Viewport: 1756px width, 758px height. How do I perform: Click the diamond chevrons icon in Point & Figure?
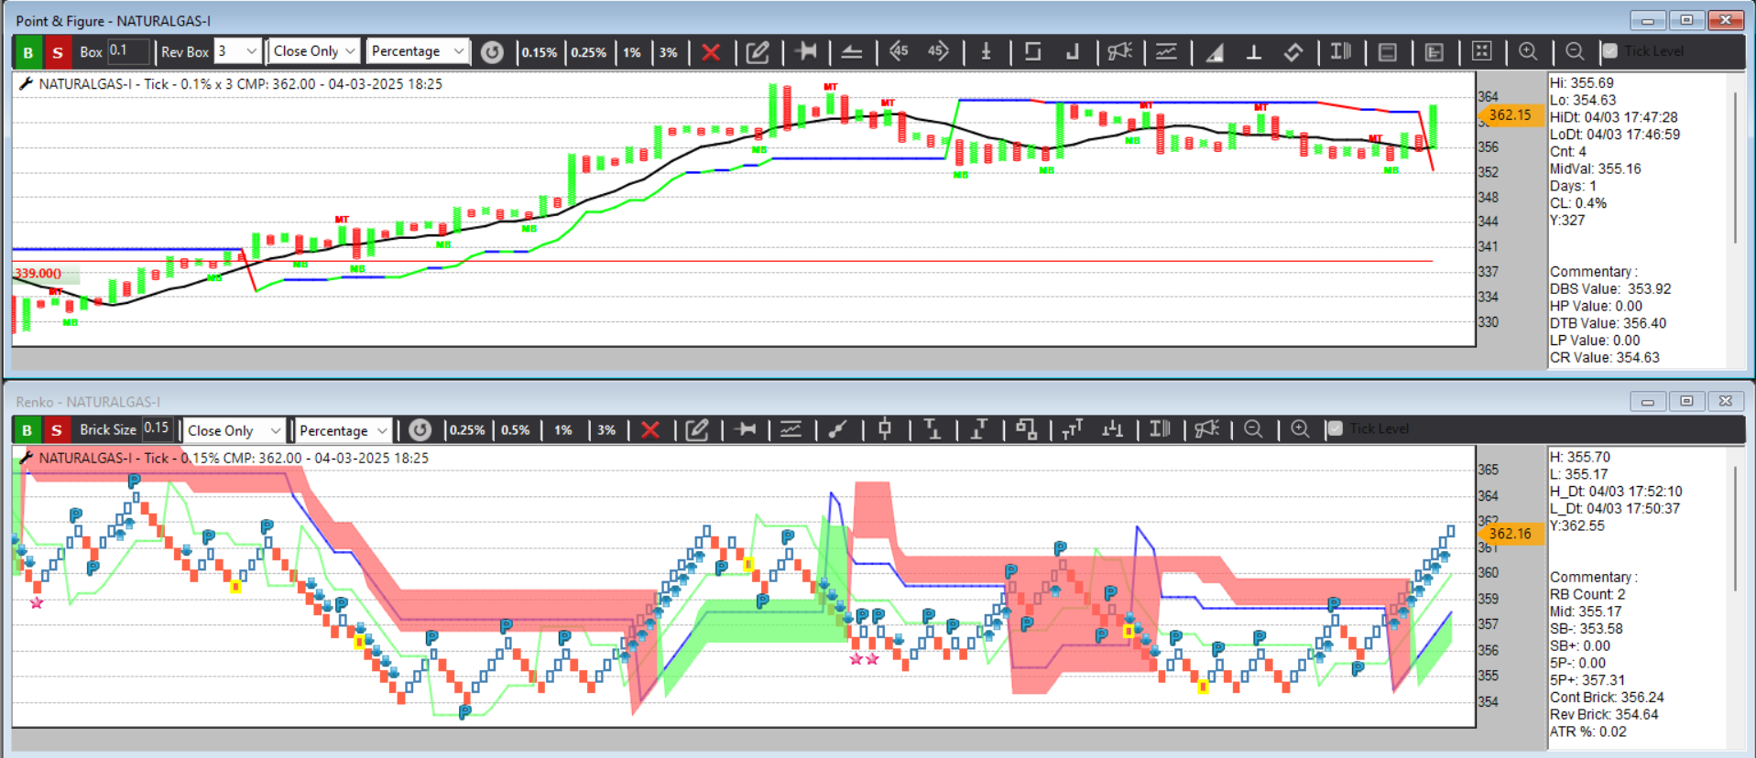click(x=1293, y=52)
